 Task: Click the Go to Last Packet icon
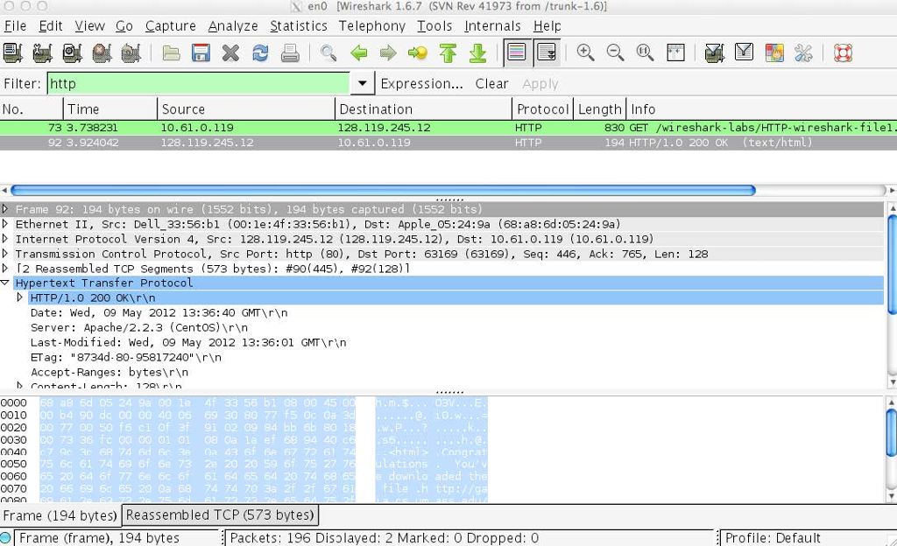pos(477,52)
